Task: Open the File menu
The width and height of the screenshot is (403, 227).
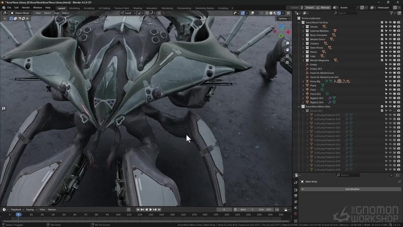Action: (x=9, y=8)
